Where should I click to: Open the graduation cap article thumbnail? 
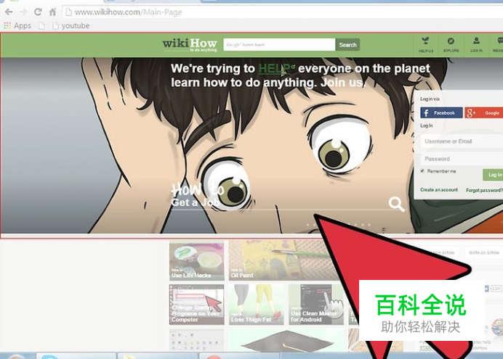[286, 340]
